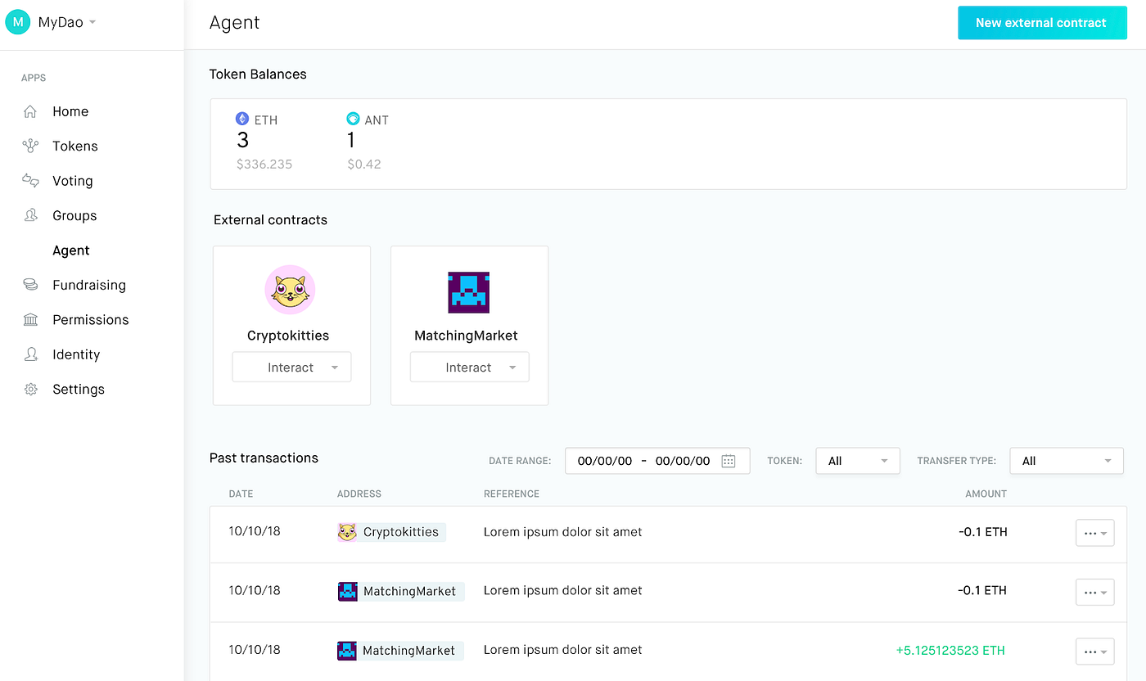This screenshot has width=1146, height=681.
Task: Switch to the Agent app in sidebar
Action: tap(70, 250)
